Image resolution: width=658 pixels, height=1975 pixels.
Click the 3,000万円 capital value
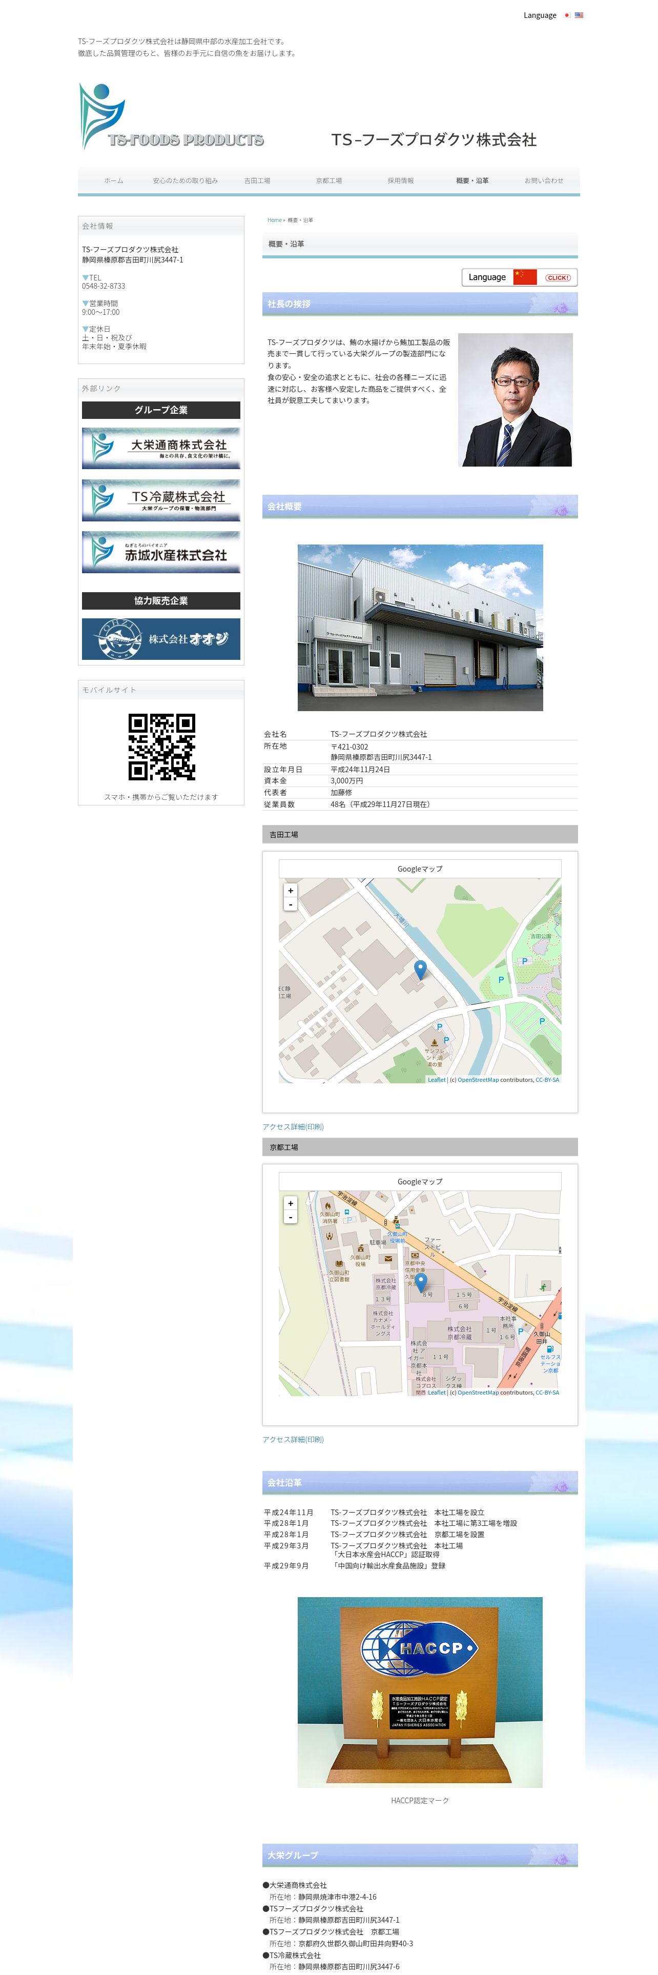(x=347, y=781)
